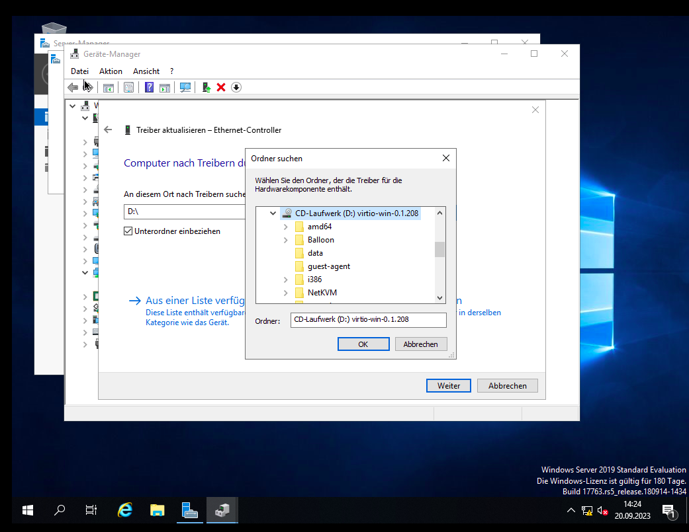Viewport: 689px width, 532px height.
Task: Click the taskbar clock showing 14:24
Action: point(632,510)
